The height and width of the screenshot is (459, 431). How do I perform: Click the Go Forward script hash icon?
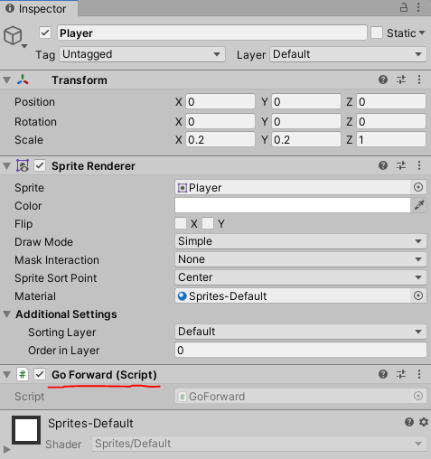[23, 375]
